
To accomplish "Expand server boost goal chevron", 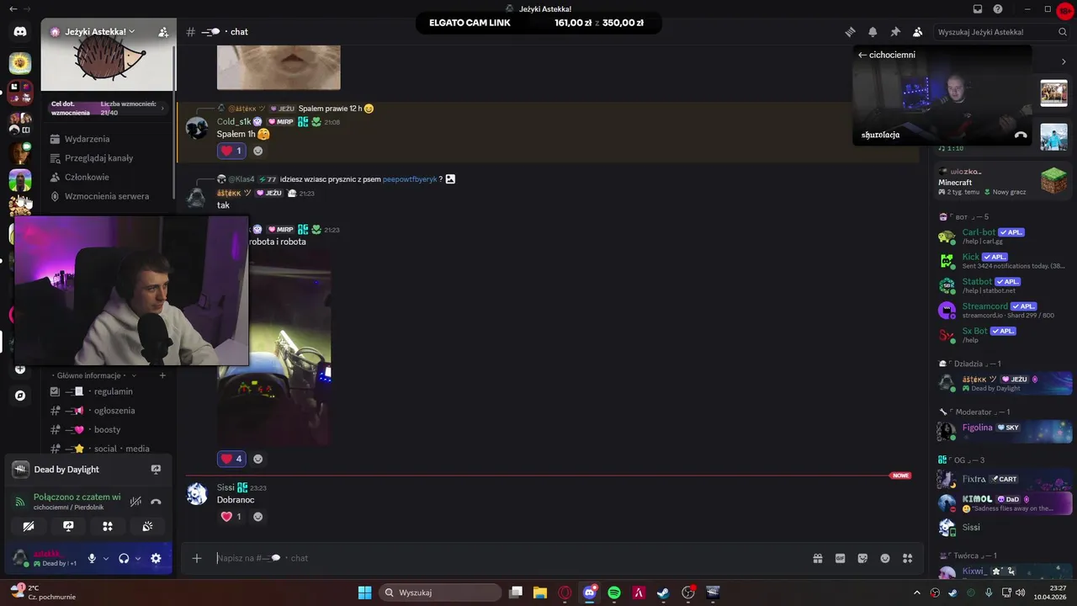I will (x=162, y=108).
